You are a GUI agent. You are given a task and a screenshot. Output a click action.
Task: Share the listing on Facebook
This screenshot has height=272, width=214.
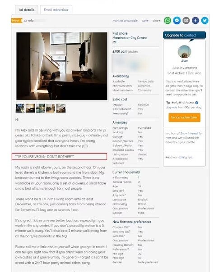[x=195, y=21]
